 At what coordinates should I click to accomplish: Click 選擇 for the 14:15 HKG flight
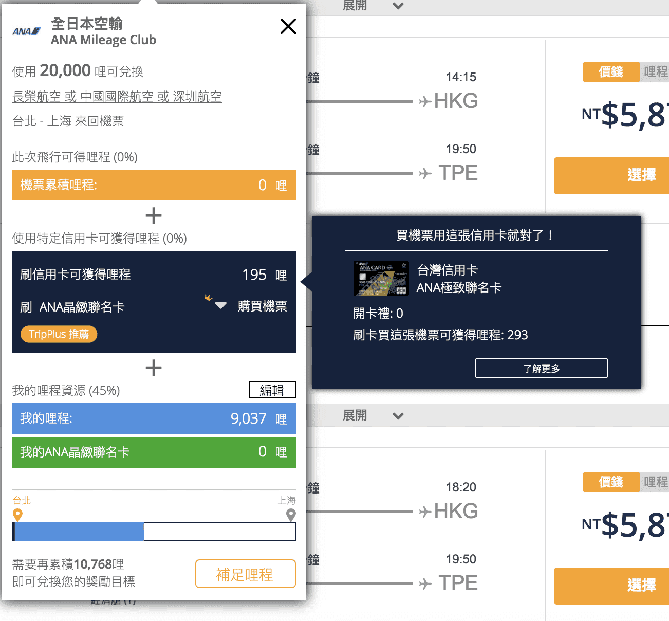coord(611,176)
